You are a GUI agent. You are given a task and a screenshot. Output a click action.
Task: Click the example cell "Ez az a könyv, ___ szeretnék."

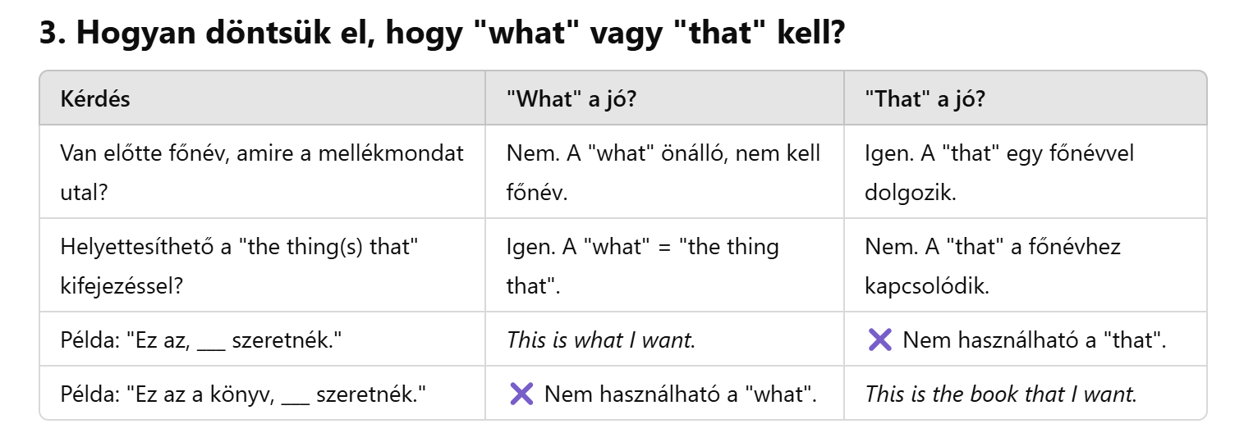tap(244, 394)
